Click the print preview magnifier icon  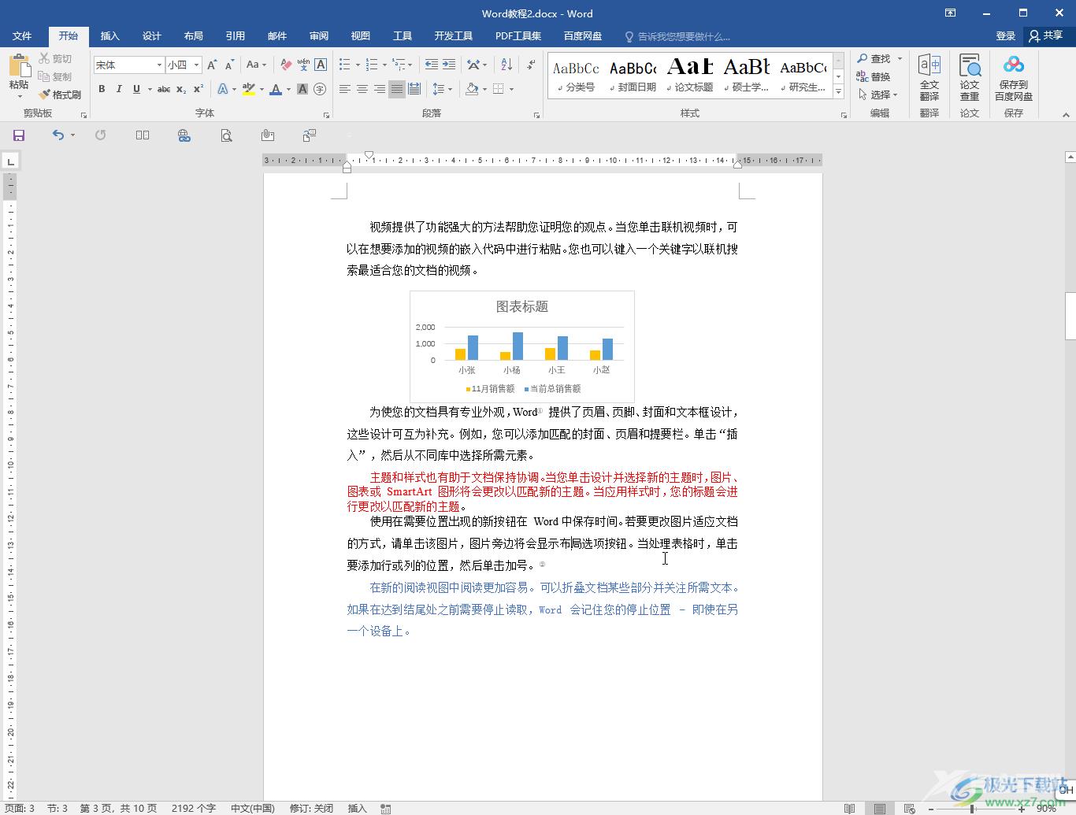(x=226, y=135)
